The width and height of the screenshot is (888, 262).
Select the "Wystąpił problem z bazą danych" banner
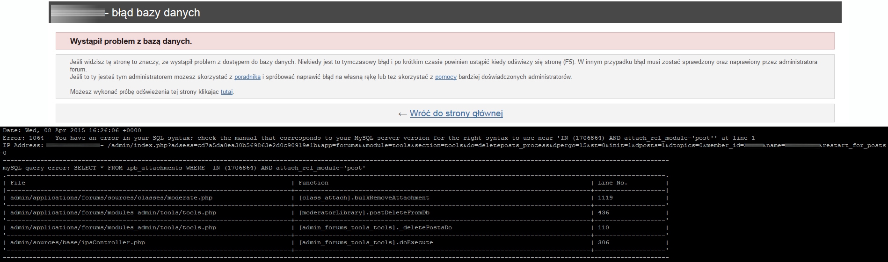[131, 42]
